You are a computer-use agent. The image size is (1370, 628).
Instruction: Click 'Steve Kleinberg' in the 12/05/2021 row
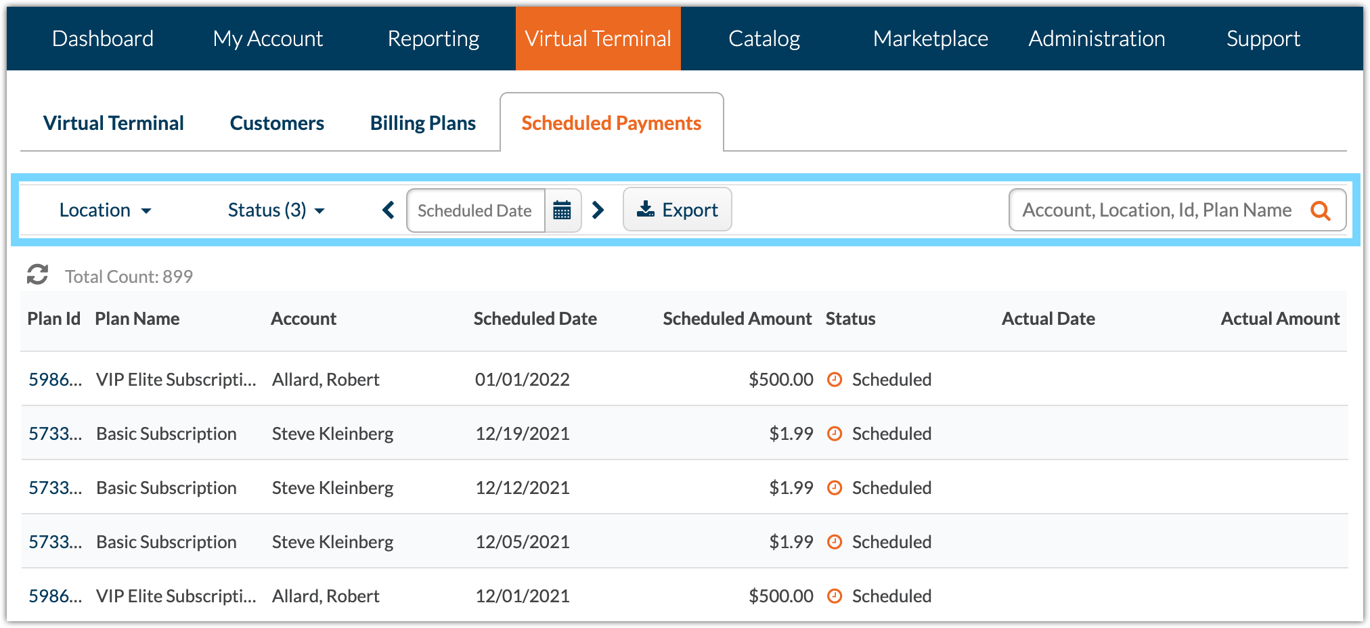click(x=332, y=542)
